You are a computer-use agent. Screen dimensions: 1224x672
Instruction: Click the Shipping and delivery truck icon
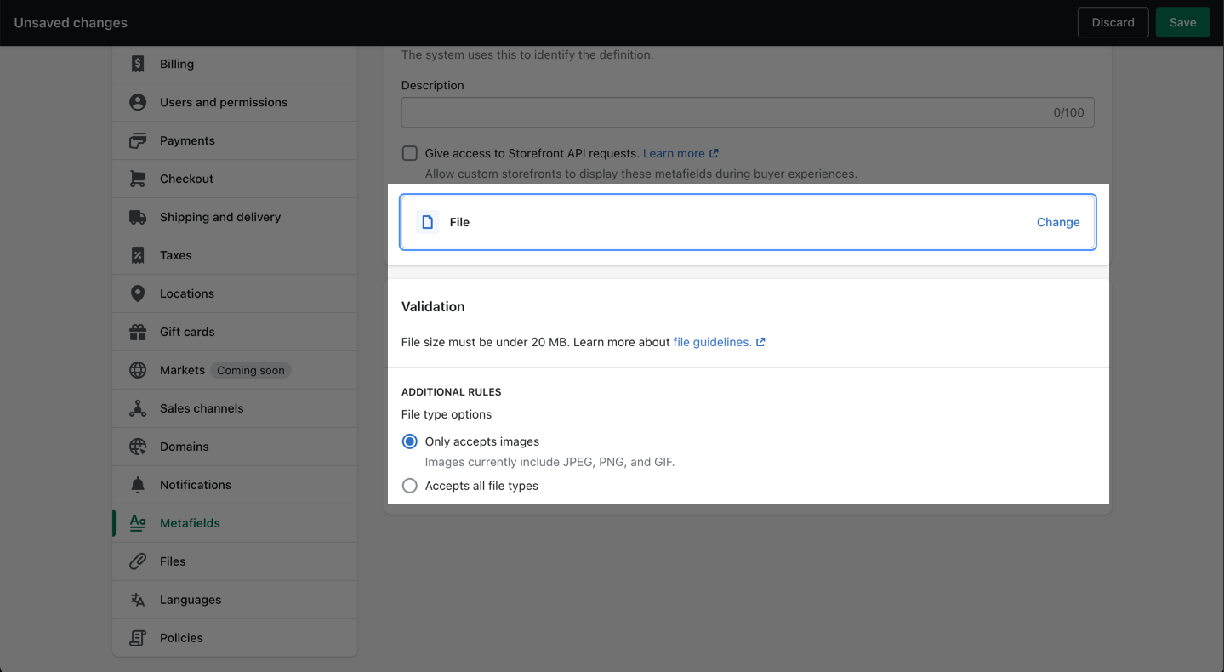[138, 217]
